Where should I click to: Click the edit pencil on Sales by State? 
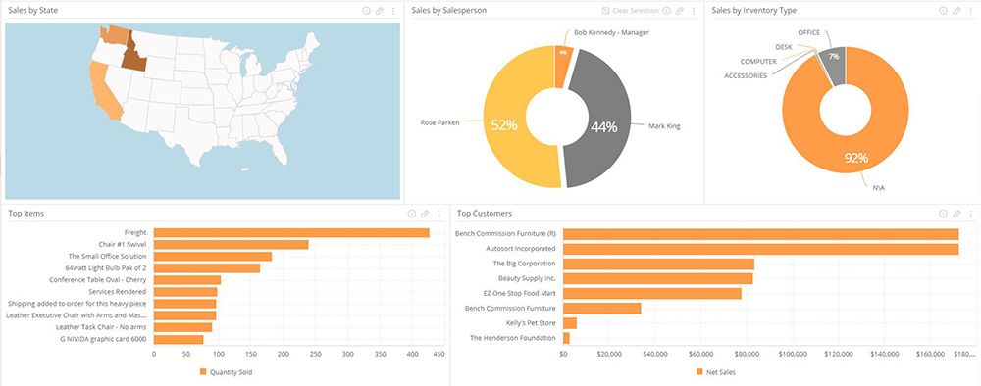pyautogui.click(x=379, y=11)
